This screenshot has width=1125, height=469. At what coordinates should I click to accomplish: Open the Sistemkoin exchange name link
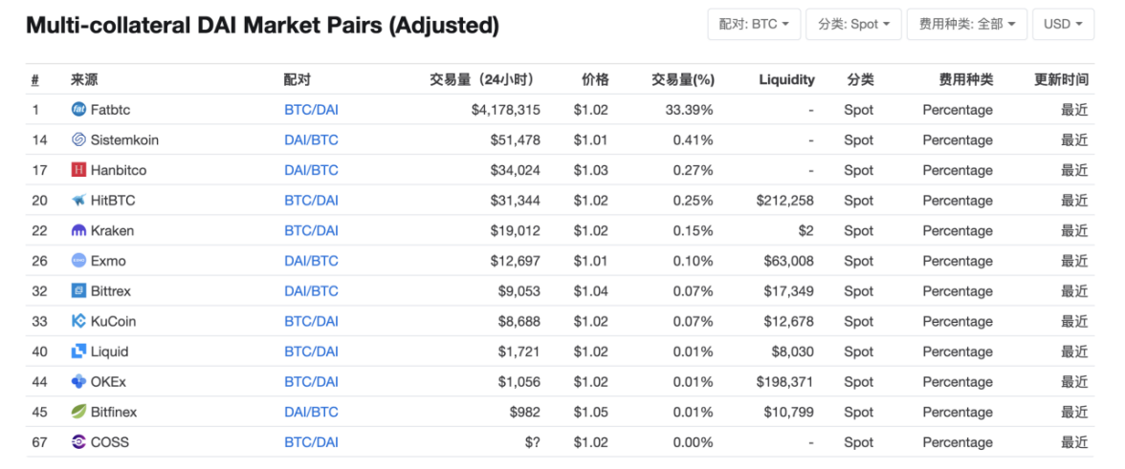(x=124, y=139)
